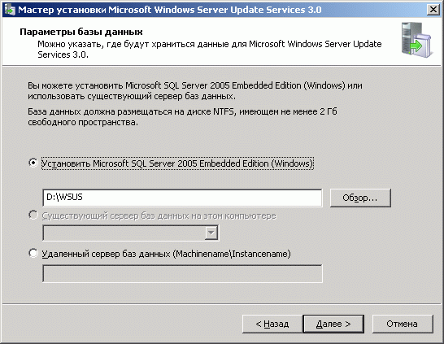Close the WSUS setup wizard window

tap(433, 10)
